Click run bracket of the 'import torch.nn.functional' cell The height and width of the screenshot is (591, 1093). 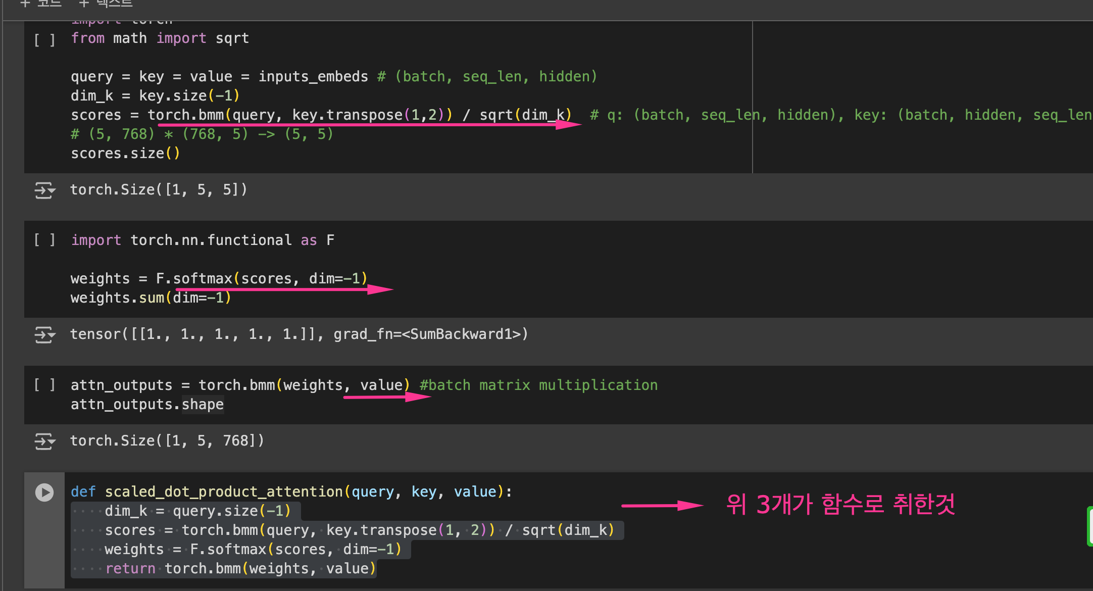pos(44,240)
